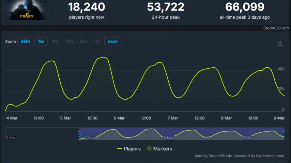Image resolution: width=291 pixels, height=163 pixels.
Task: Click the 6 Mar label in navigator
Action: (x=169, y=138)
